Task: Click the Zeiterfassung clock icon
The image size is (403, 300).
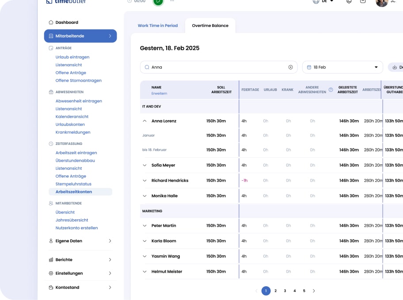Action: click(x=51, y=144)
